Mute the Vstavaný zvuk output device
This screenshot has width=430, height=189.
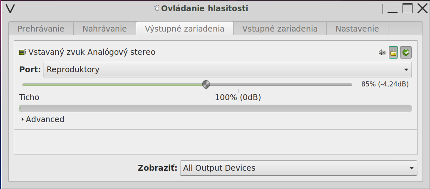(x=382, y=52)
